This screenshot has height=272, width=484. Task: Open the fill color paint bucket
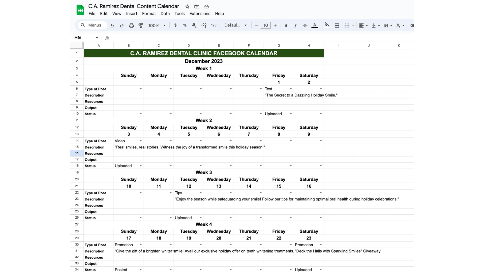pos(327,25)
